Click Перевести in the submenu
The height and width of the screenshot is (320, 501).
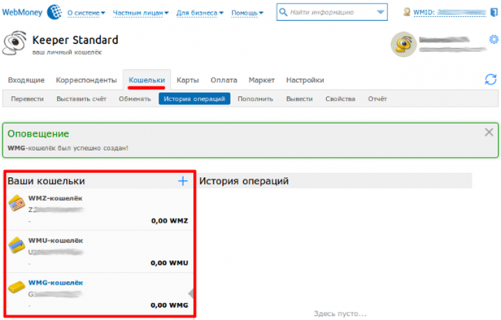[x=27, y=99]
